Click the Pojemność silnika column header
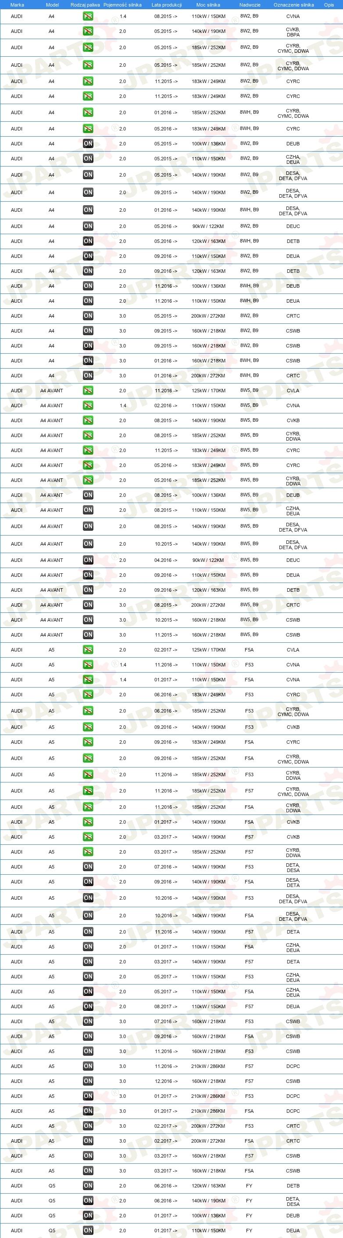 coord(122,5)
